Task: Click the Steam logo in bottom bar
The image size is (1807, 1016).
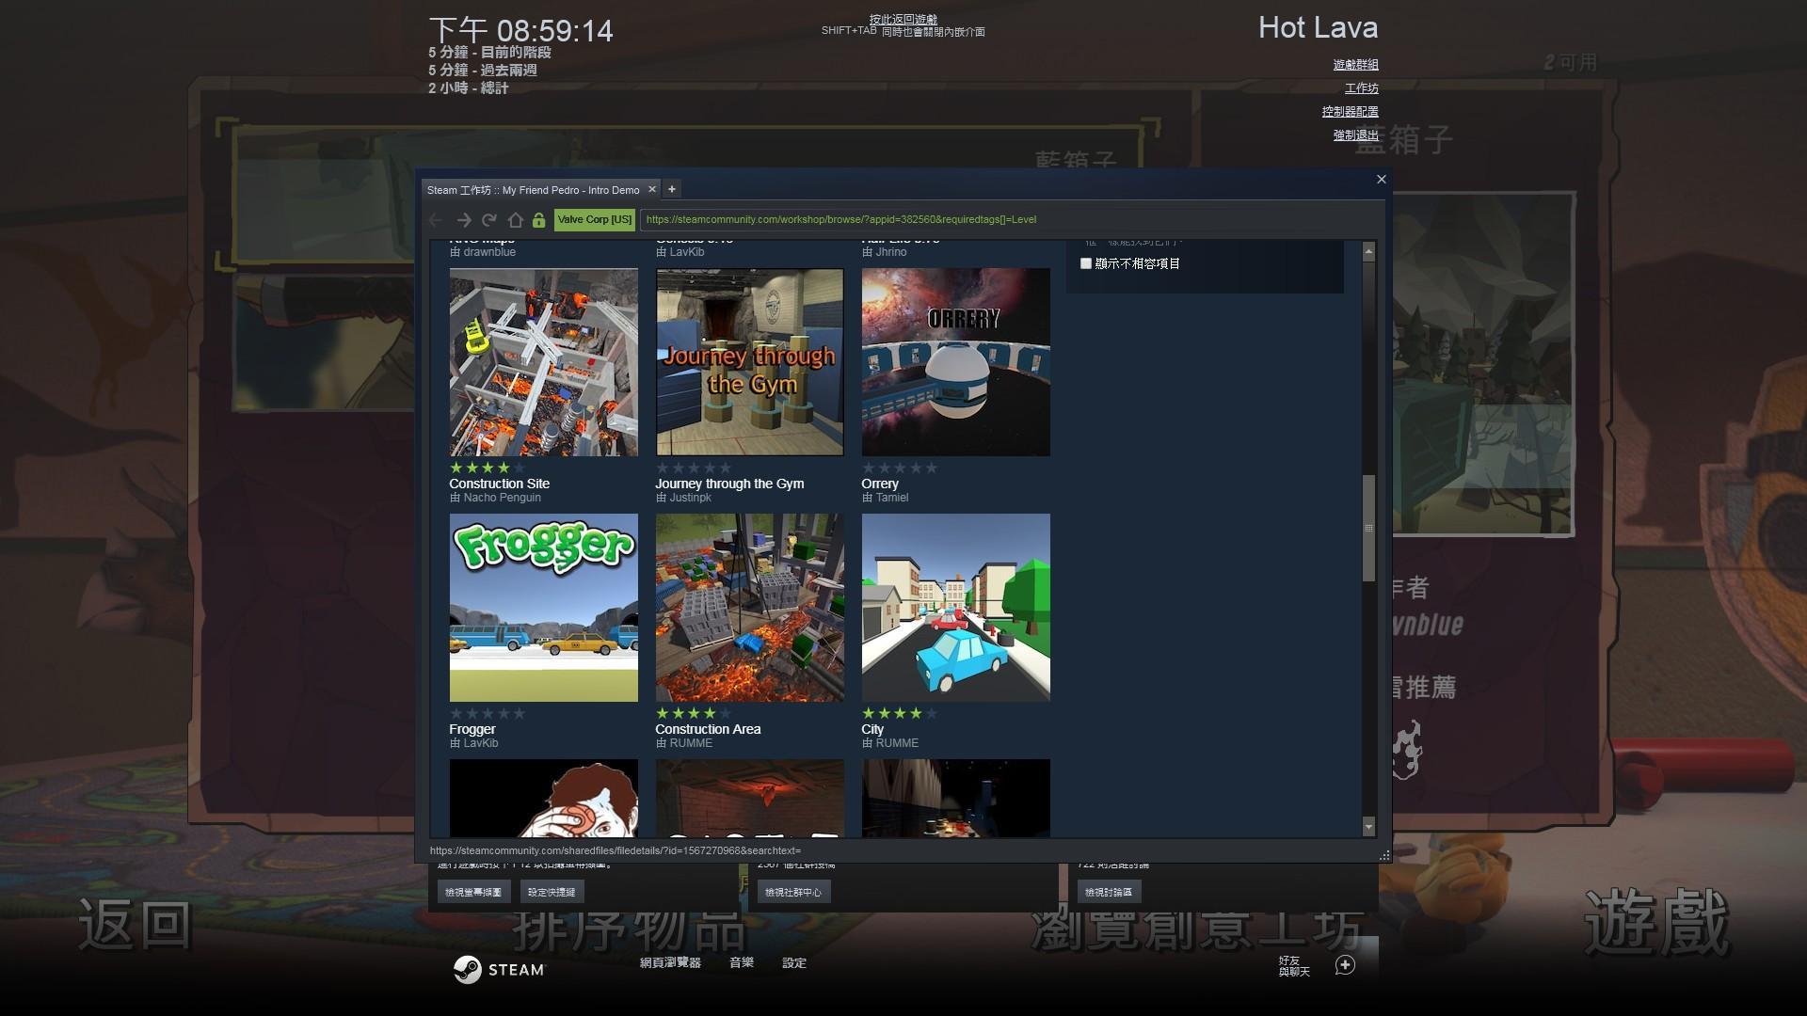Action: [499, 969]
